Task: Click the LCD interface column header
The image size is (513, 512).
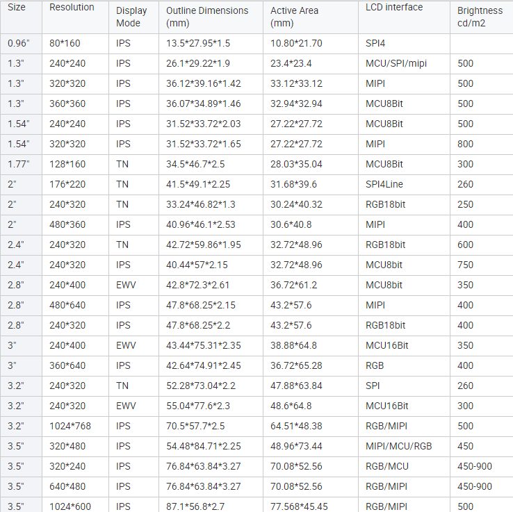Action: [x=394, y=8]
